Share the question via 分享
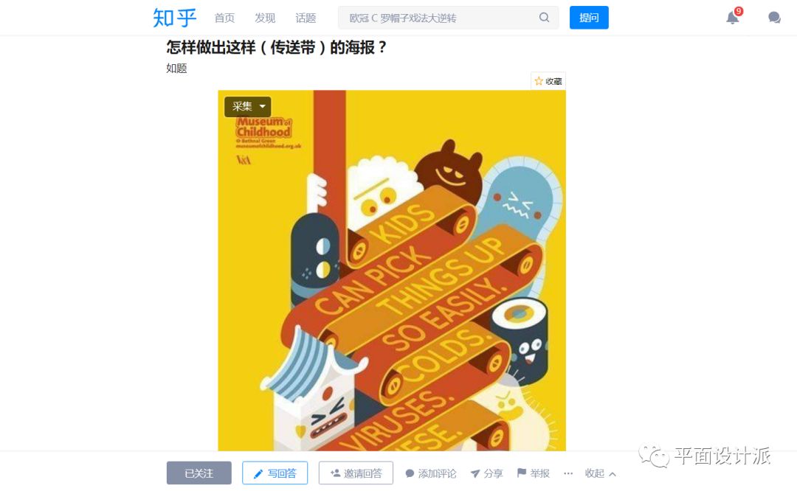The height and width of the screenshot is (491, 797). (x=486, y=473)
